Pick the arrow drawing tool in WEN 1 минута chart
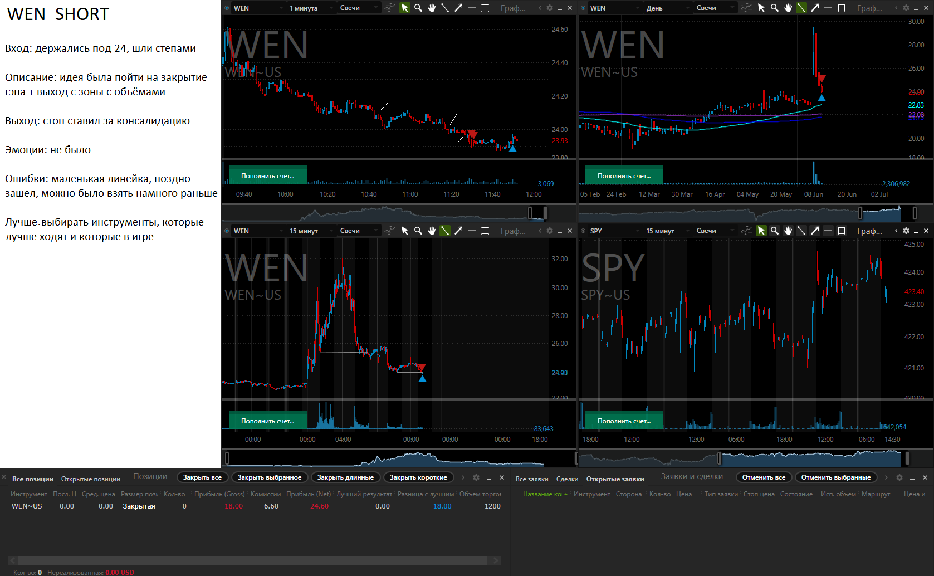This screenshot has height=576, width=934. [458, 8]
